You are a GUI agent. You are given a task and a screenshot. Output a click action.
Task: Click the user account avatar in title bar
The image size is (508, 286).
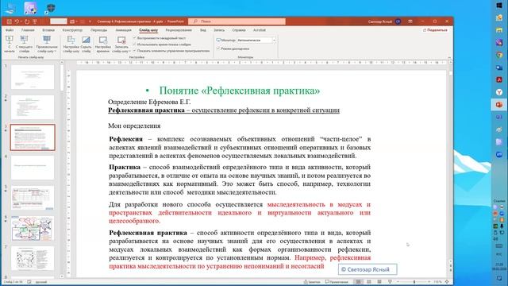tap(398, 21)
